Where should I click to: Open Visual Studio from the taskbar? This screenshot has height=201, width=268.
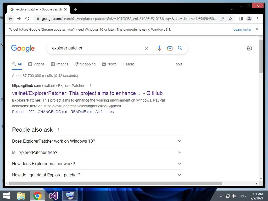click(53, 196)
